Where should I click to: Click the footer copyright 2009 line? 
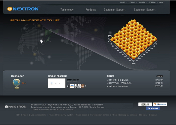tap(53, 110)
